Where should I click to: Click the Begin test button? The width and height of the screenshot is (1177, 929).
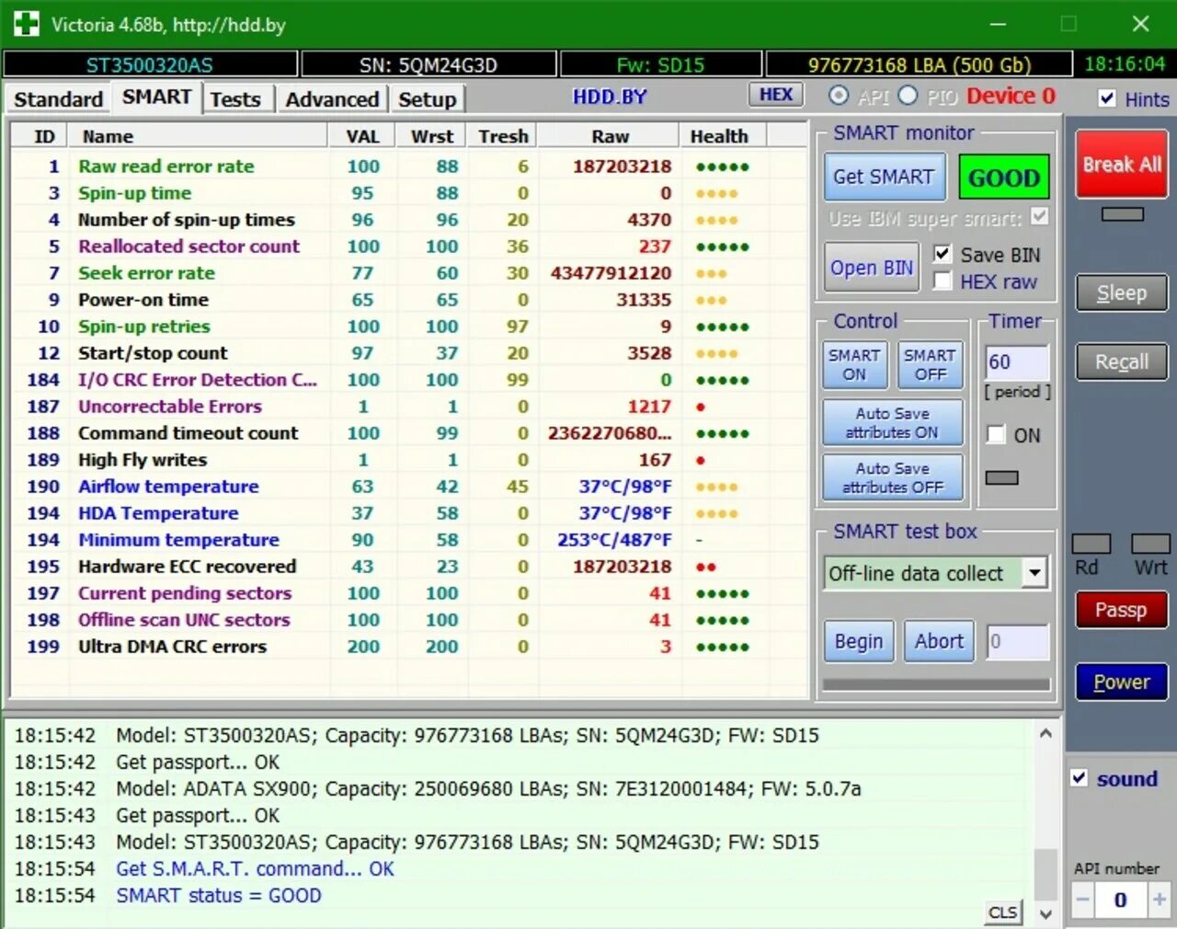pos(859,641)
